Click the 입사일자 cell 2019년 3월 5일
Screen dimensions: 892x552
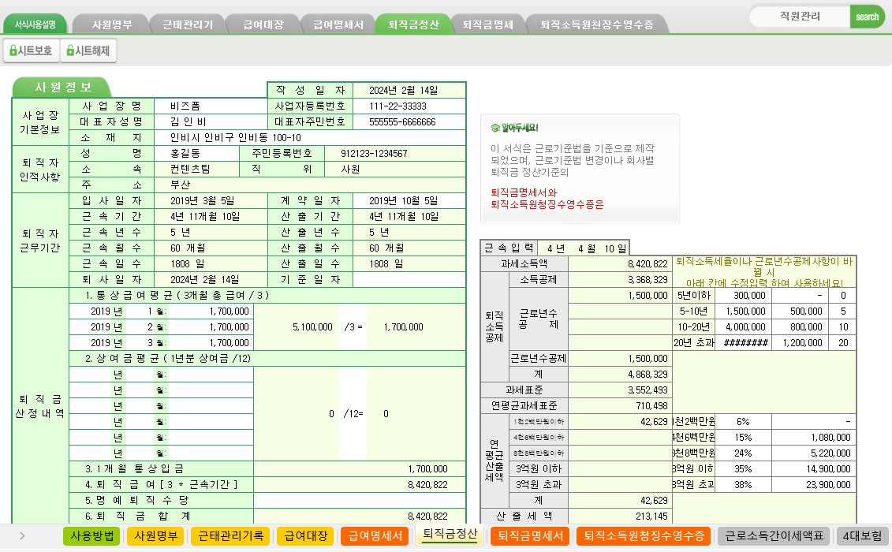click(x=211, y=201)
